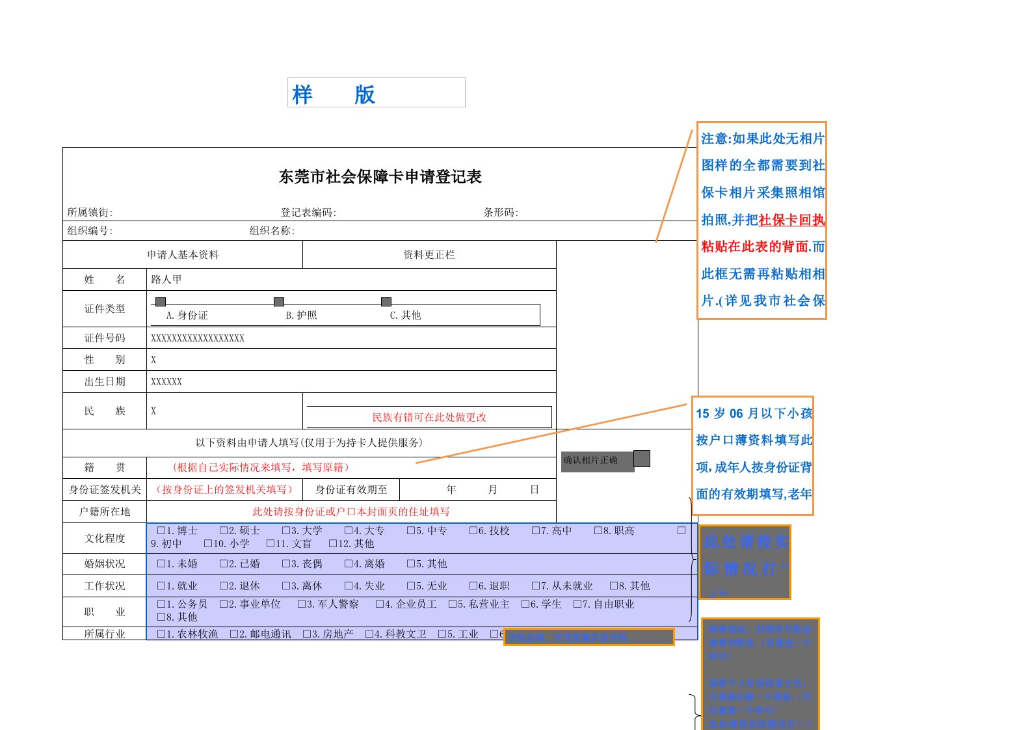The height and width of the screenshot is (730, 1032).
Task: Select the 民族有错可在此处做更改 correction box
Action: [429, 417]
